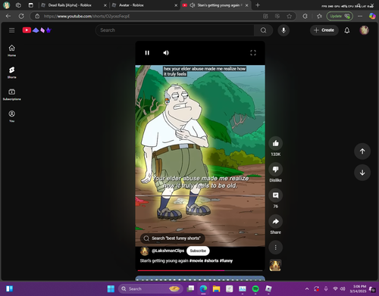Share this Short
The height and width of the screenshot is (296, 379).
point(275,221)
